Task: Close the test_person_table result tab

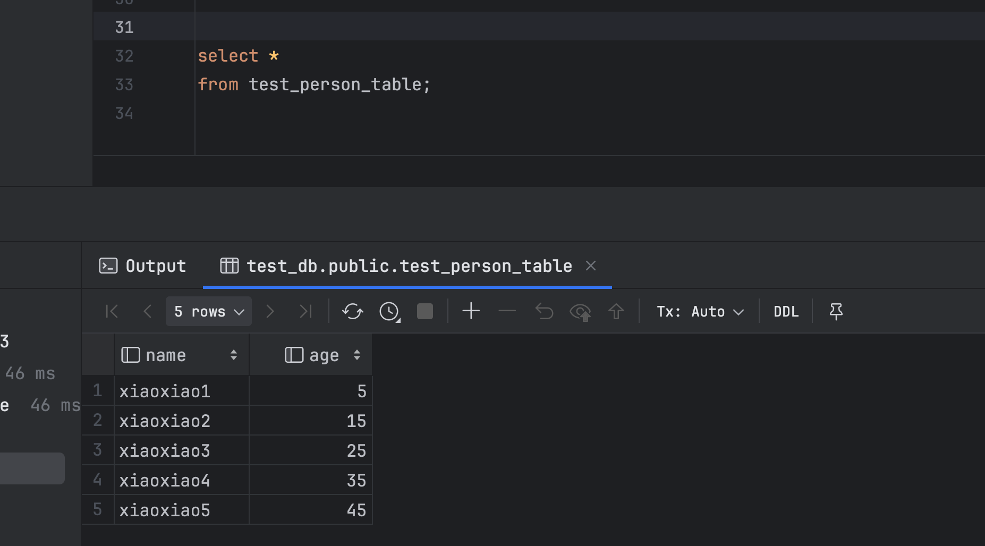Action: coord(591,266)
